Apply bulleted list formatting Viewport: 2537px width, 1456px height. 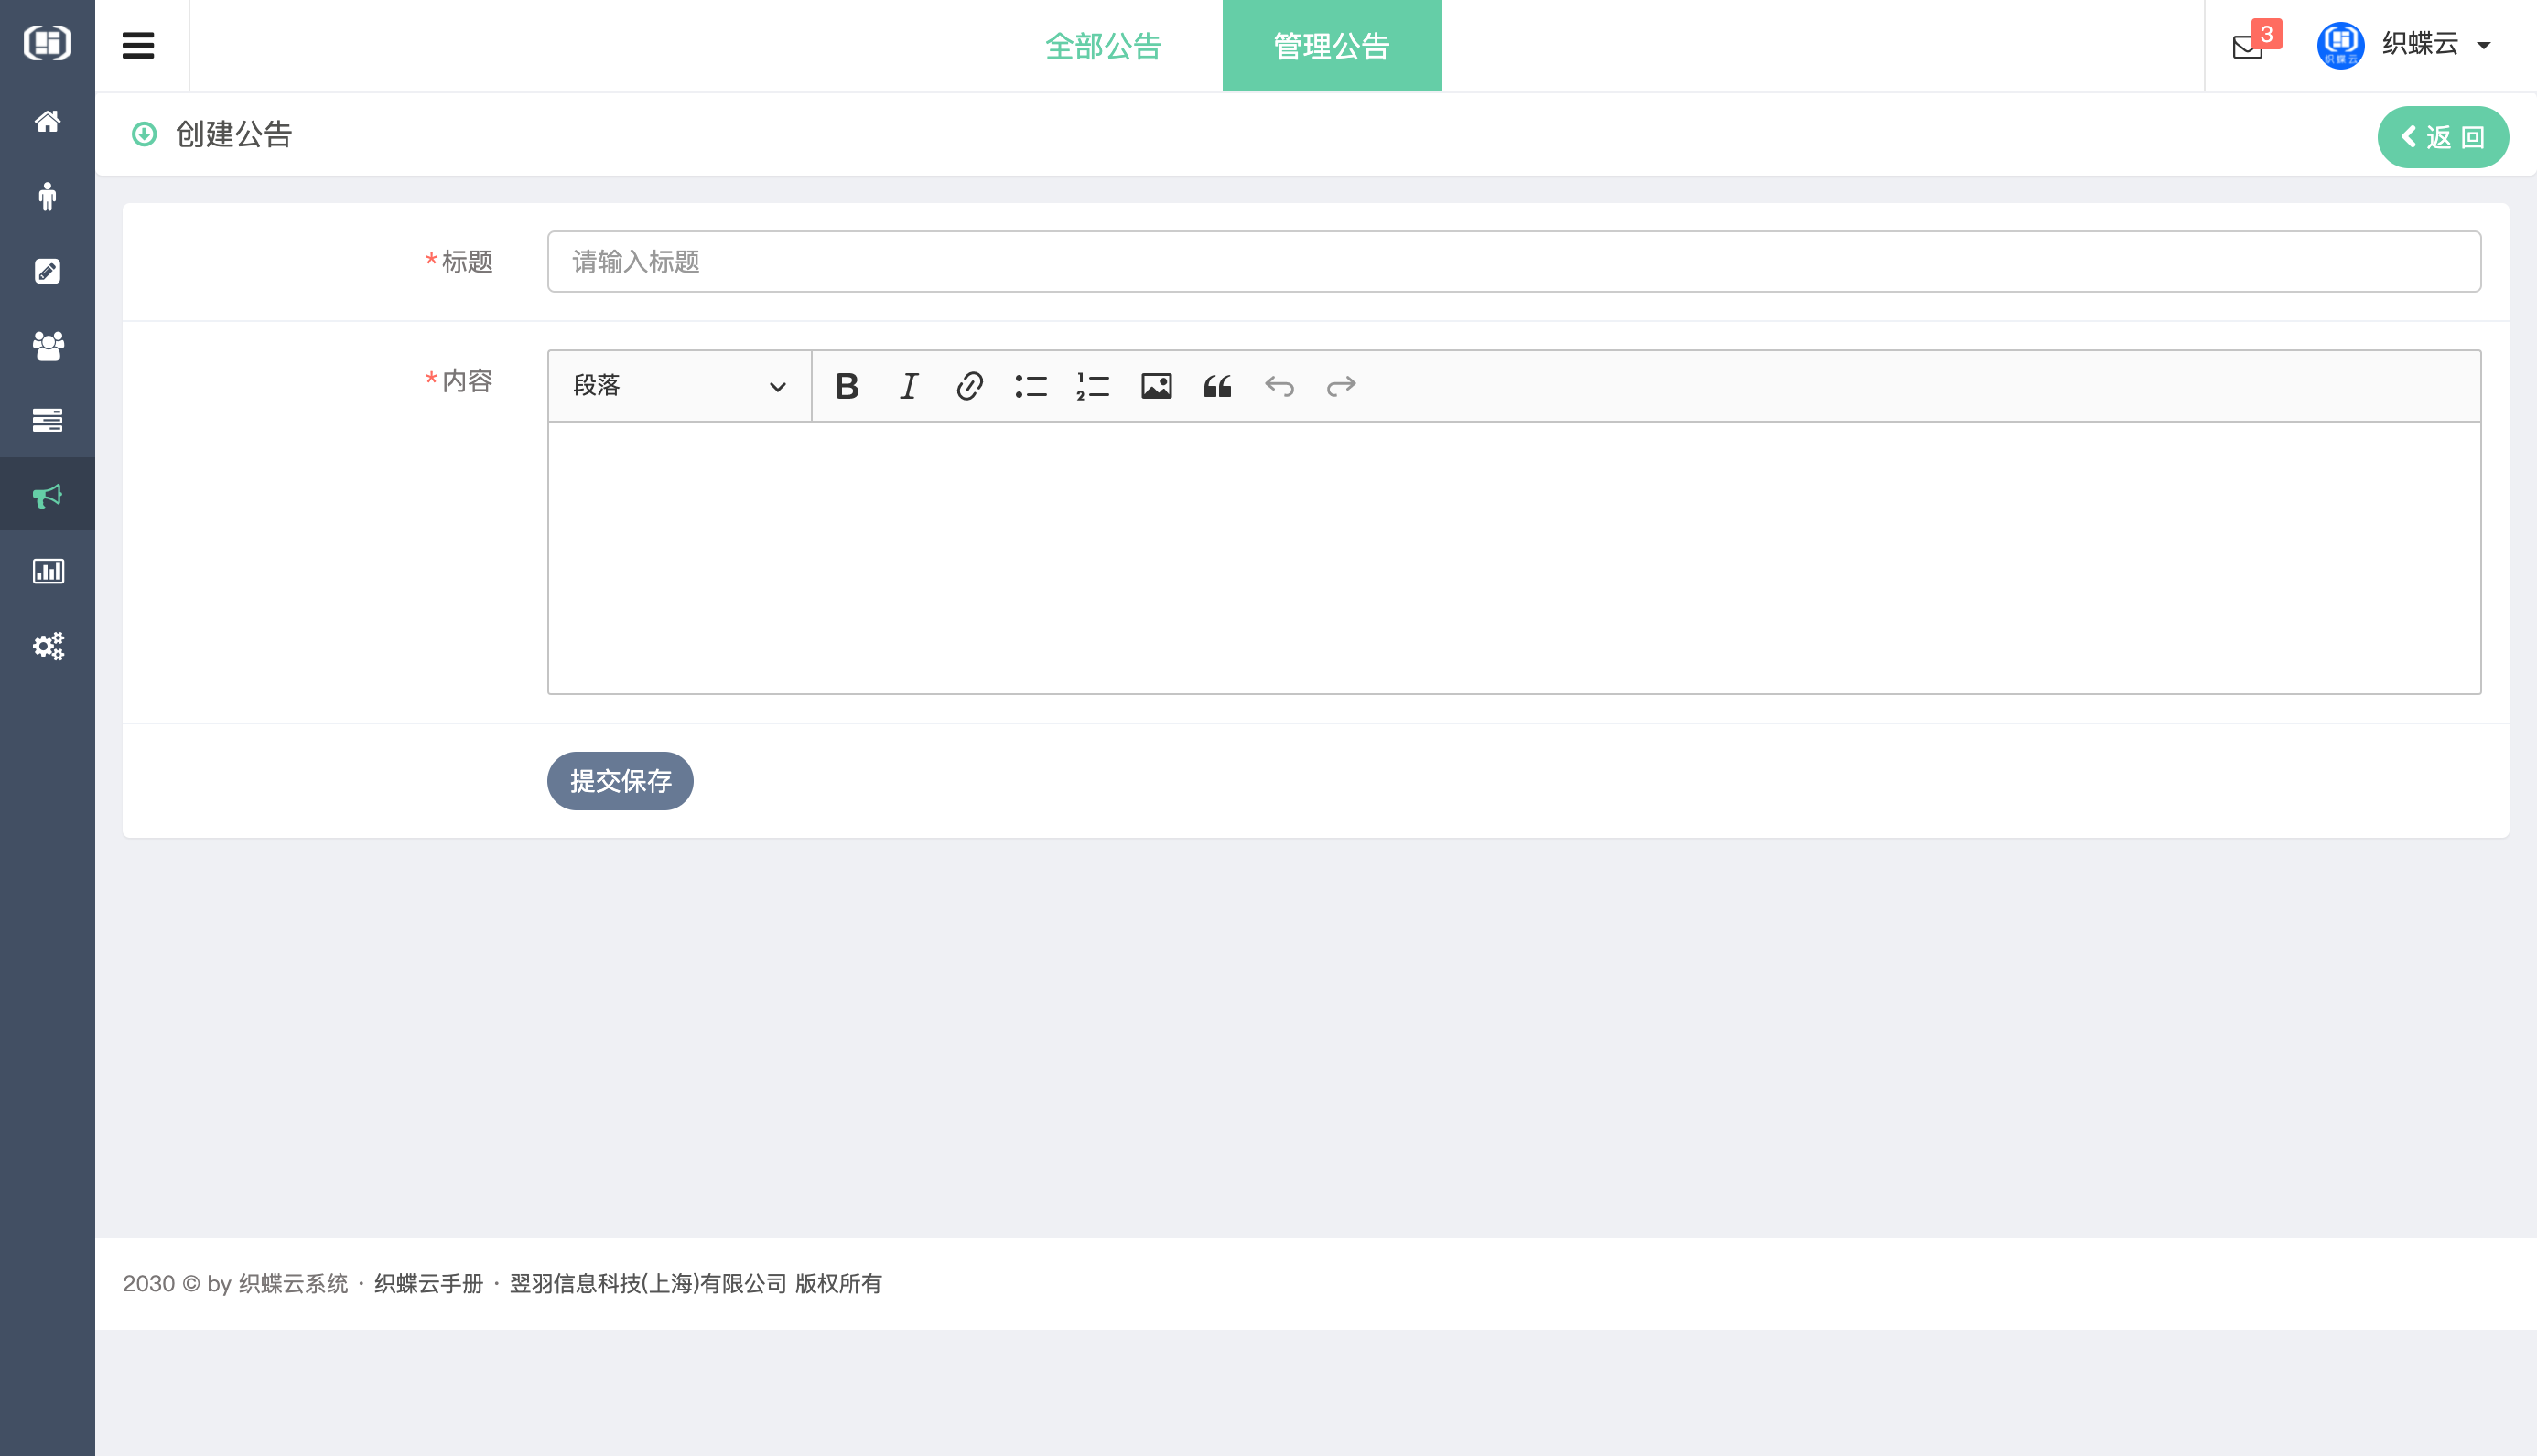coord(1031,386)
